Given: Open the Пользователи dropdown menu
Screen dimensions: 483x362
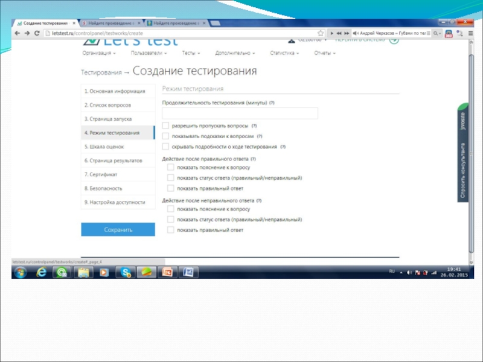Looking at the screenshot, I should tap(148, 53).
